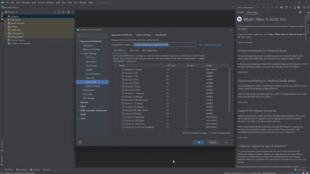Click Learn more under Version numbering for Android Studio
The width and height of the screenshot is (310, 174).
[x=242, y=72]
